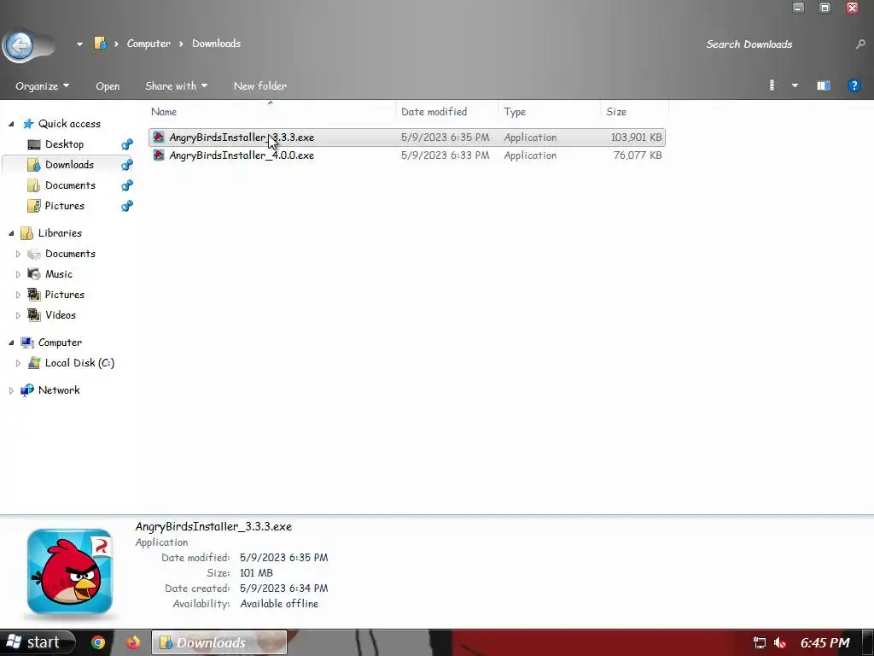874x656 pixels.
Task: Unpin Desktop using its pin icon
Action: (127, 144)
